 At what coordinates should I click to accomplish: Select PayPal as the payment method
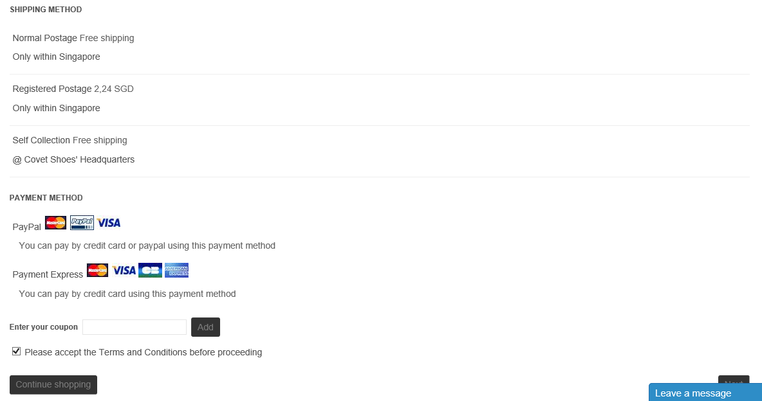pos(27,227)
